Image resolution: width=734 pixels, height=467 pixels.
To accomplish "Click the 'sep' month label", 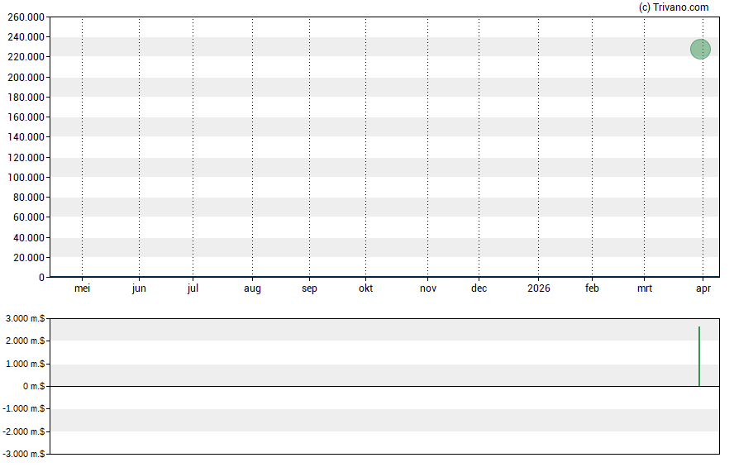I will coord(309,288).
